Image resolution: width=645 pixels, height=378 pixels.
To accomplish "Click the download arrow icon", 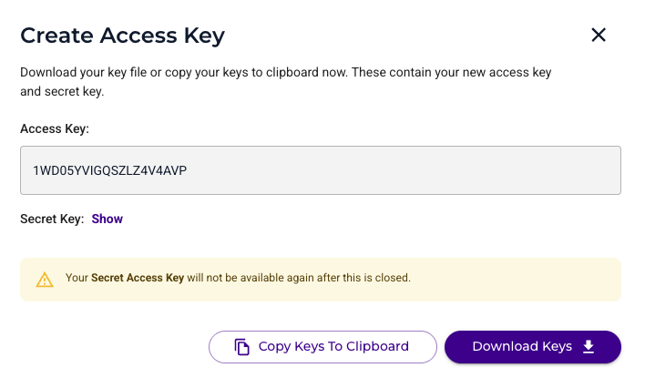I will coord(589,346).
